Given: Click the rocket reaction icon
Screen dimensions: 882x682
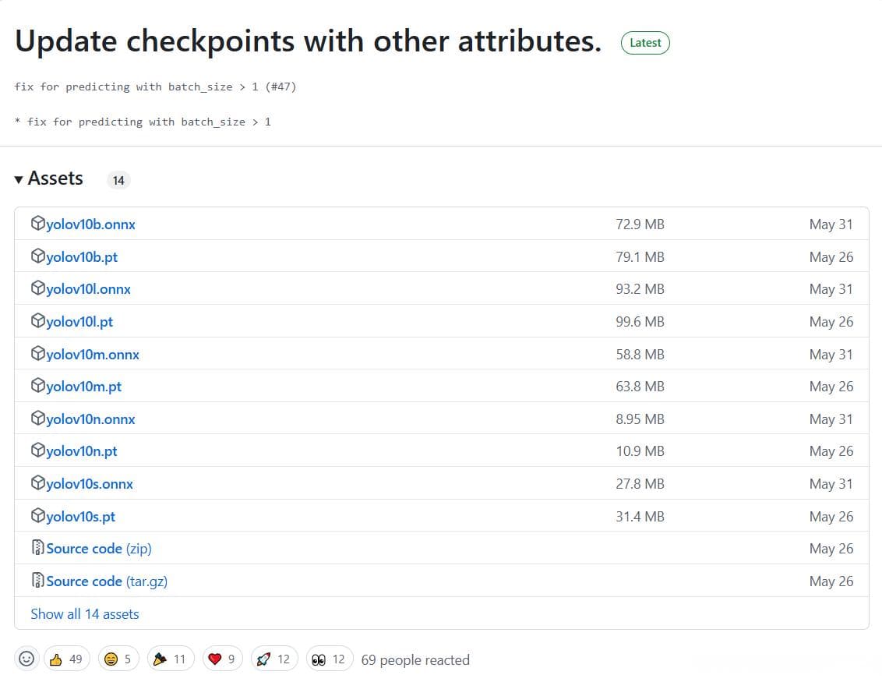Looking at the screenshot, I should point(273,659).
